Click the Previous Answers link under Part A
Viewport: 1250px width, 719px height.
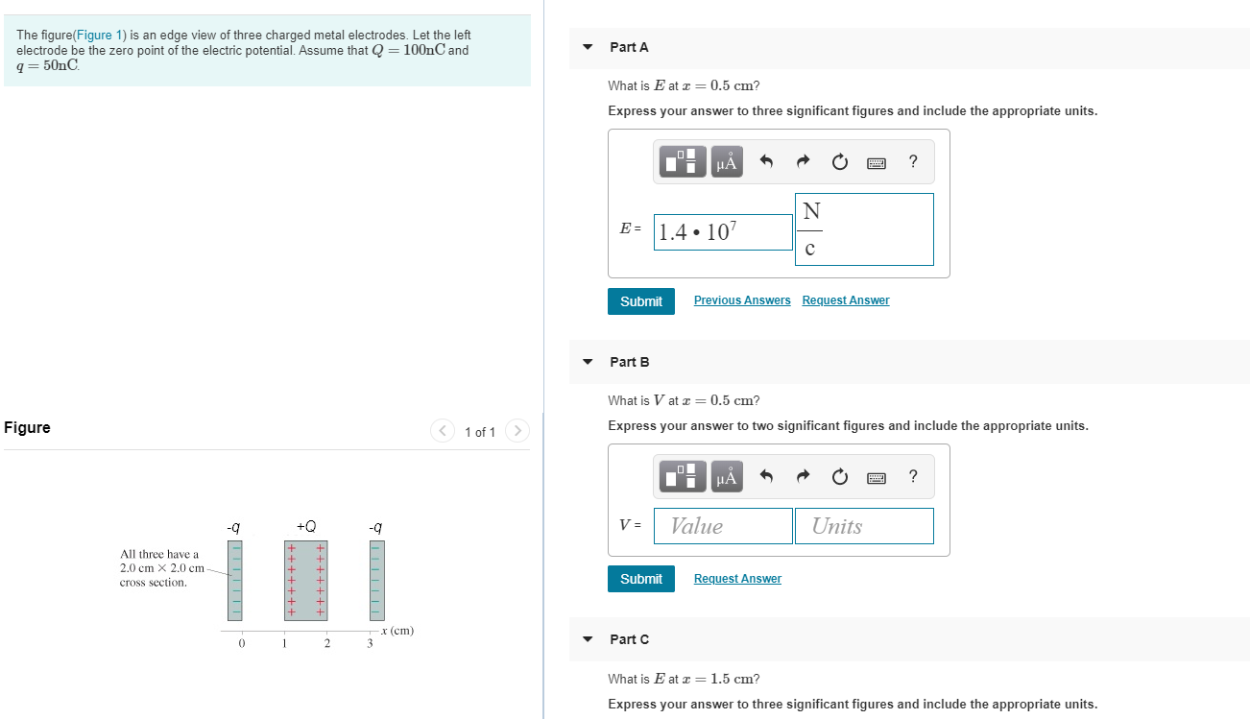click(x=742, y=300)
